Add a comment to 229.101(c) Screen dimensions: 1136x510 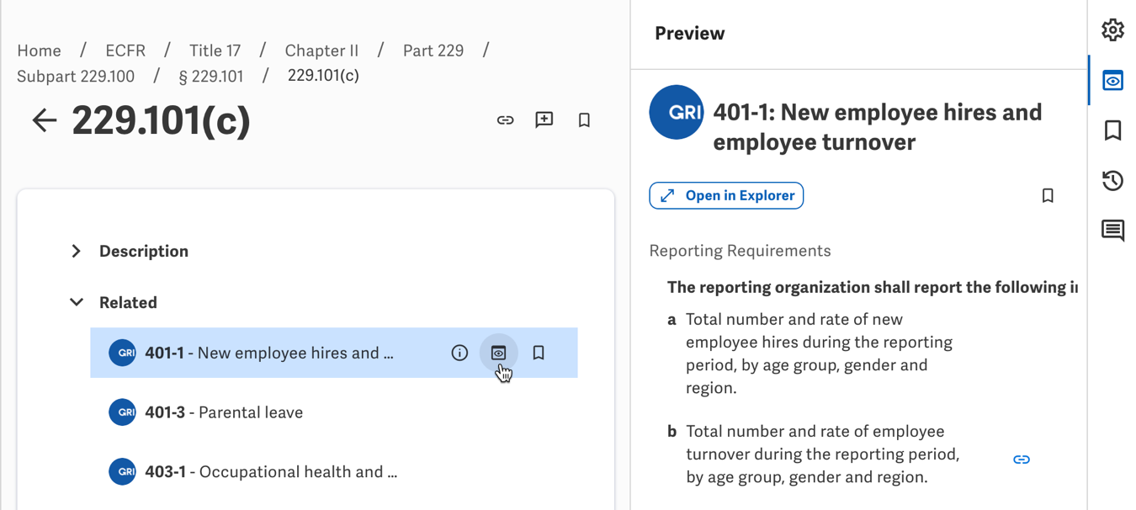544,120
